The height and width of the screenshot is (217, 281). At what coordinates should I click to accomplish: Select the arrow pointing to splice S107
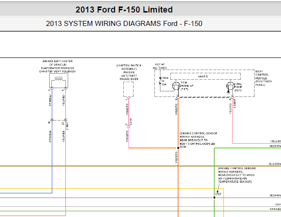pos(218,188)
